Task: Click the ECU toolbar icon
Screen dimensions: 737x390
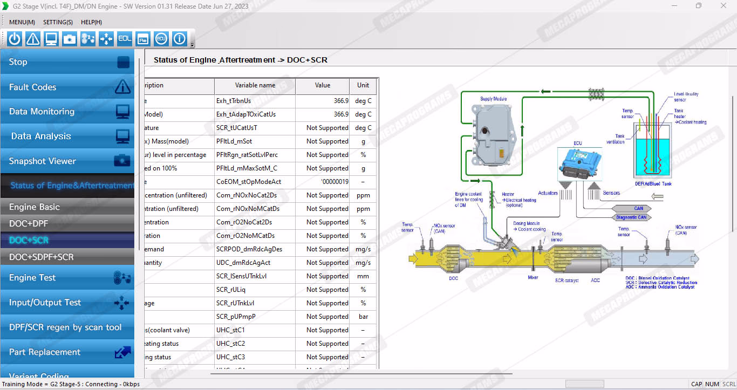Action: click(x=161, y=39)
